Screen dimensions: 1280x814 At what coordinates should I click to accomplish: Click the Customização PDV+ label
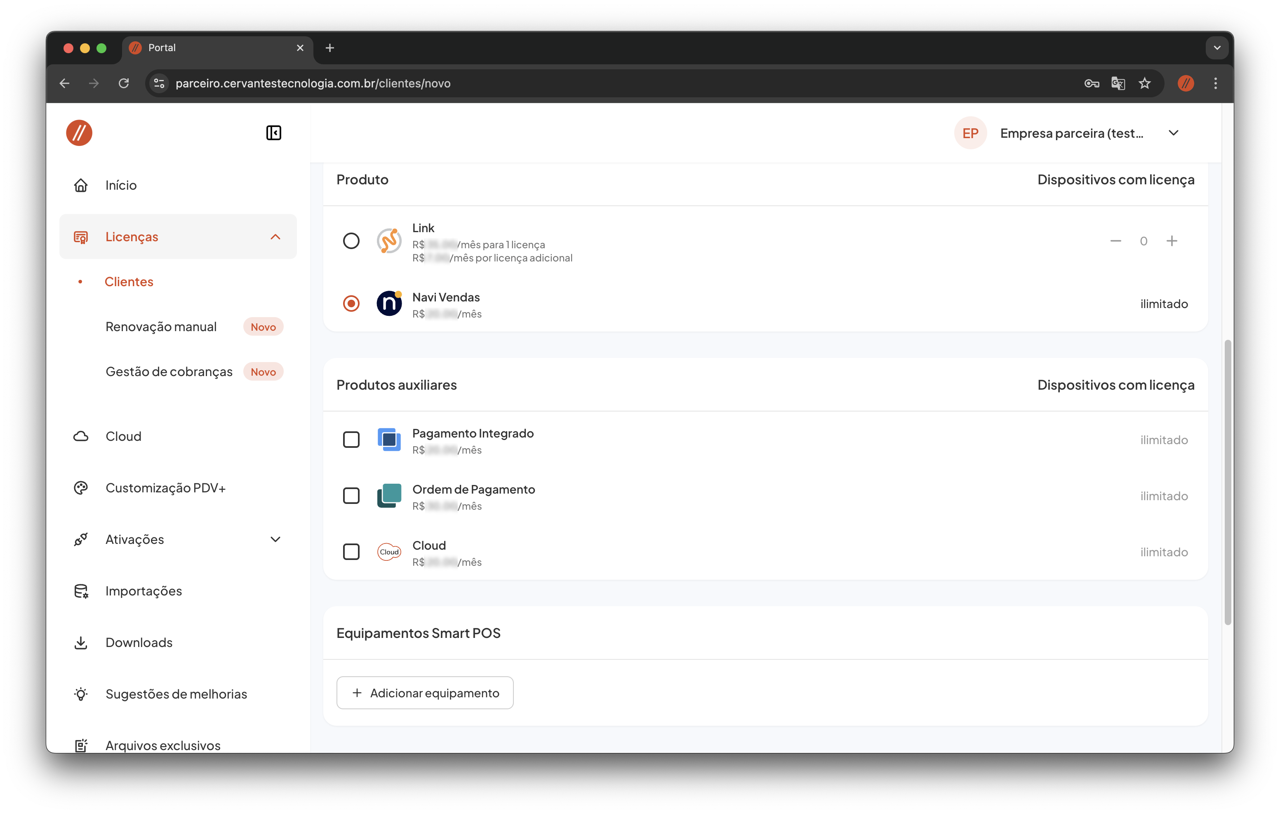(x=166, y=488)
